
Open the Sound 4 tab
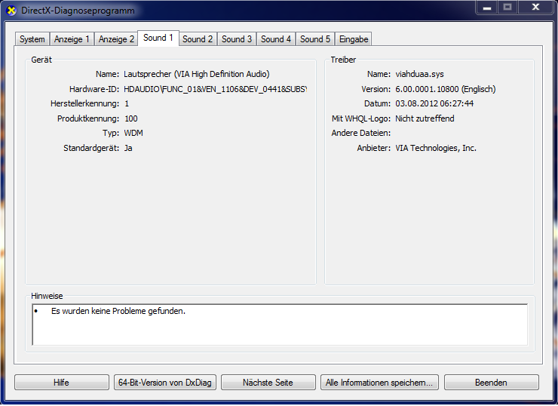(x=276, y=39)
